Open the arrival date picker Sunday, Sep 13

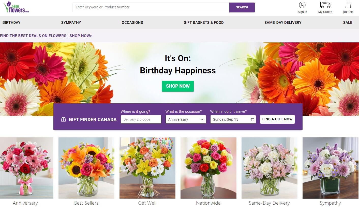point(233,119)
